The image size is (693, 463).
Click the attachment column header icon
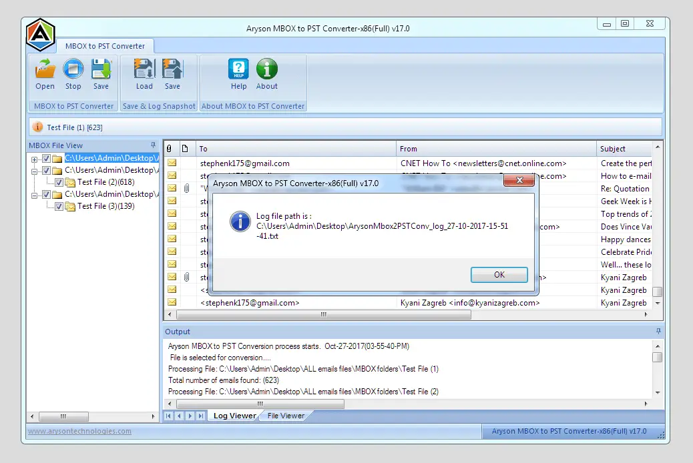169,149
